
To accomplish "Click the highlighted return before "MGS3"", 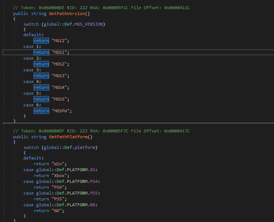I will click(41, 76).
